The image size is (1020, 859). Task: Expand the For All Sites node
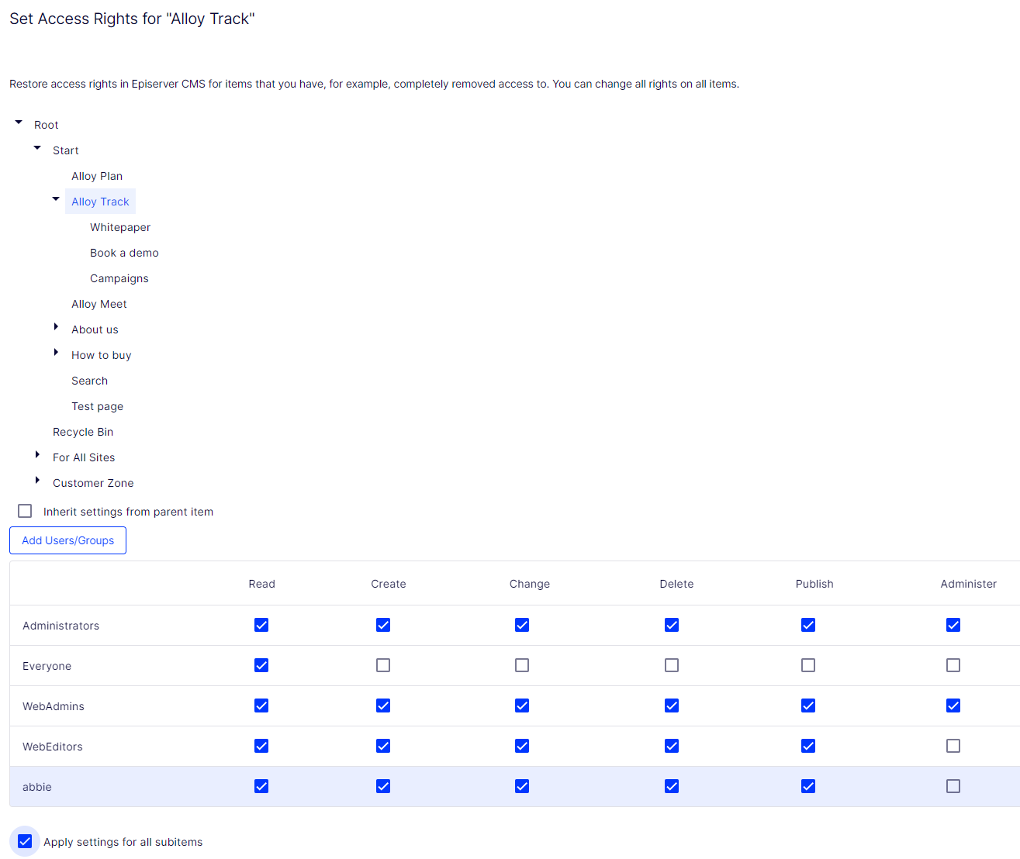pyautogui.click(x=37, y=455)
